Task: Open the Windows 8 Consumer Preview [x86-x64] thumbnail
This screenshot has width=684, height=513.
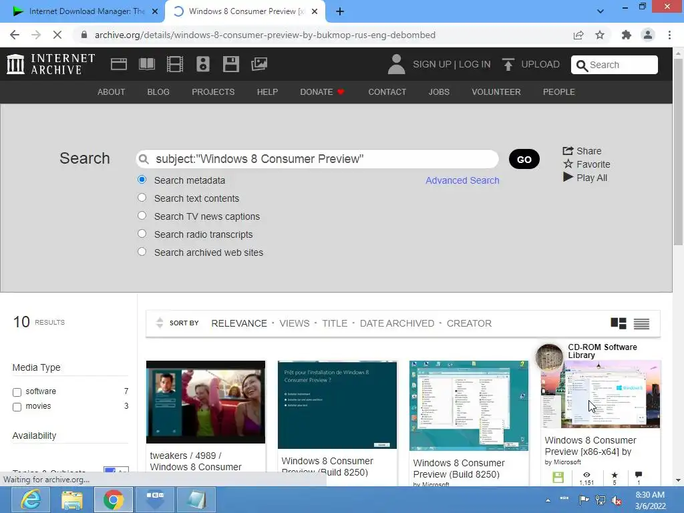Action: click(601, 394)
